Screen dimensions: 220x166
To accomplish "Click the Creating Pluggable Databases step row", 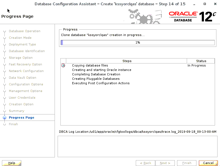I will [x=96, y=79].
